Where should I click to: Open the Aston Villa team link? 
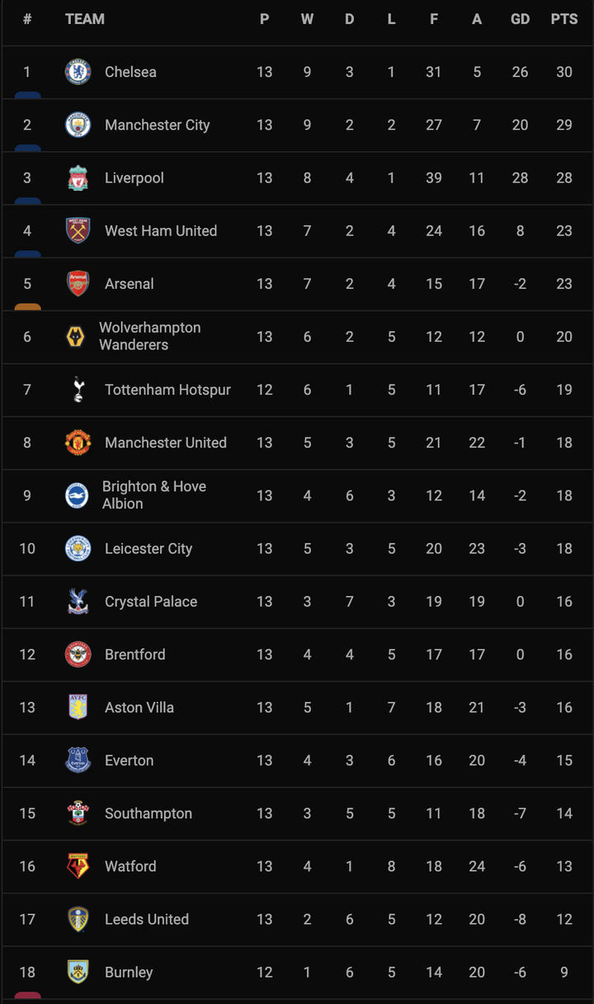[x=139, y=707]
